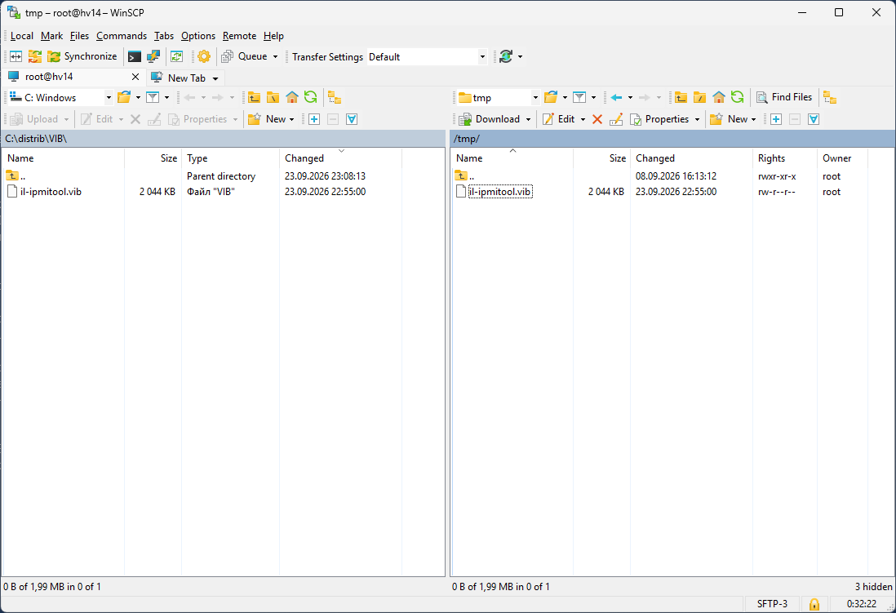
Task: Click the Keep Remote Directory up to Date icon
Action: (176, 56)
